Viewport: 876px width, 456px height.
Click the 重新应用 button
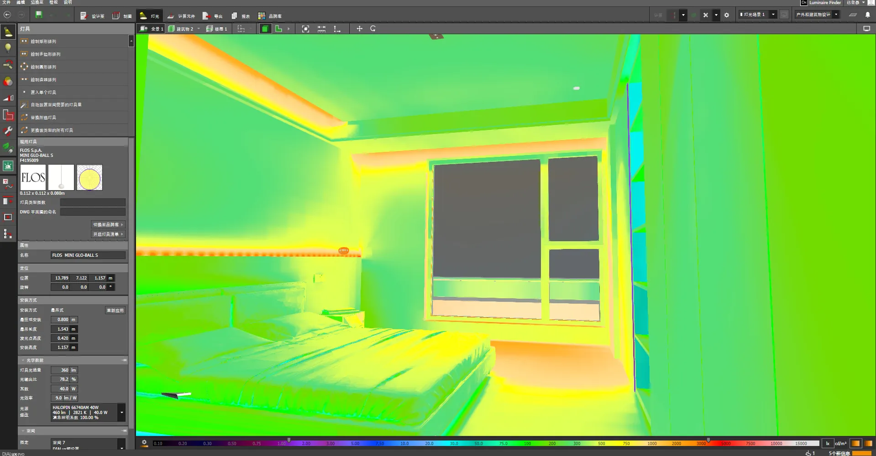(x=115, y=311)
